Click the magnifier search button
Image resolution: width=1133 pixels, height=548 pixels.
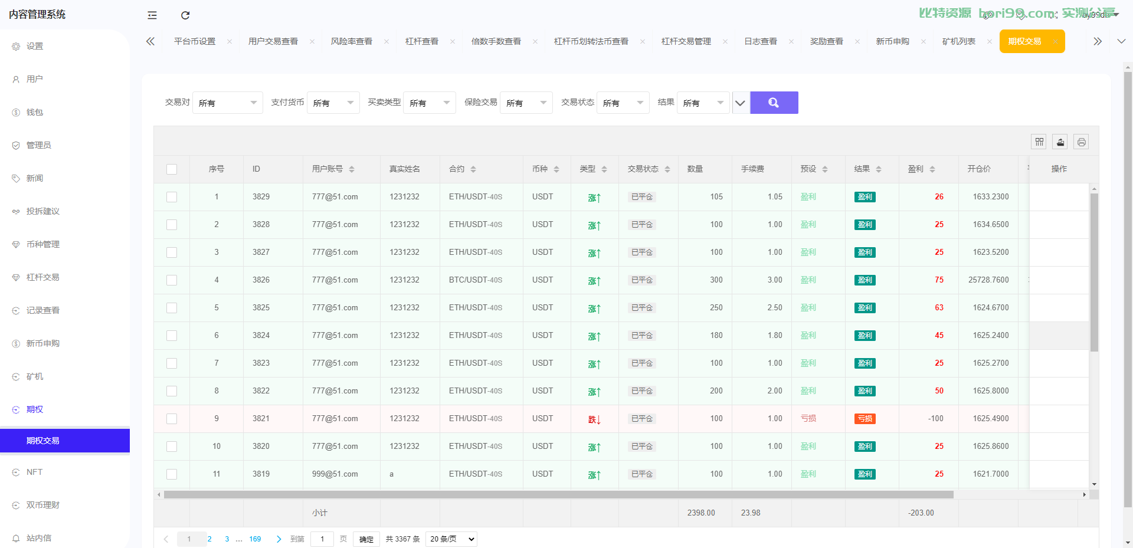[x=774, y=103]
